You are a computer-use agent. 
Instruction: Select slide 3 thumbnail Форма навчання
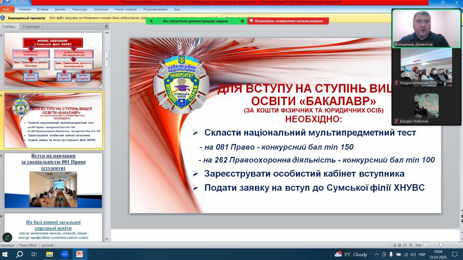[53, 60]
